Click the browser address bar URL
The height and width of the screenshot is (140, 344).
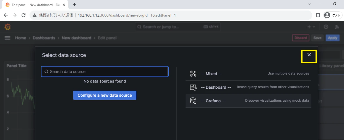tap(127, 15)
